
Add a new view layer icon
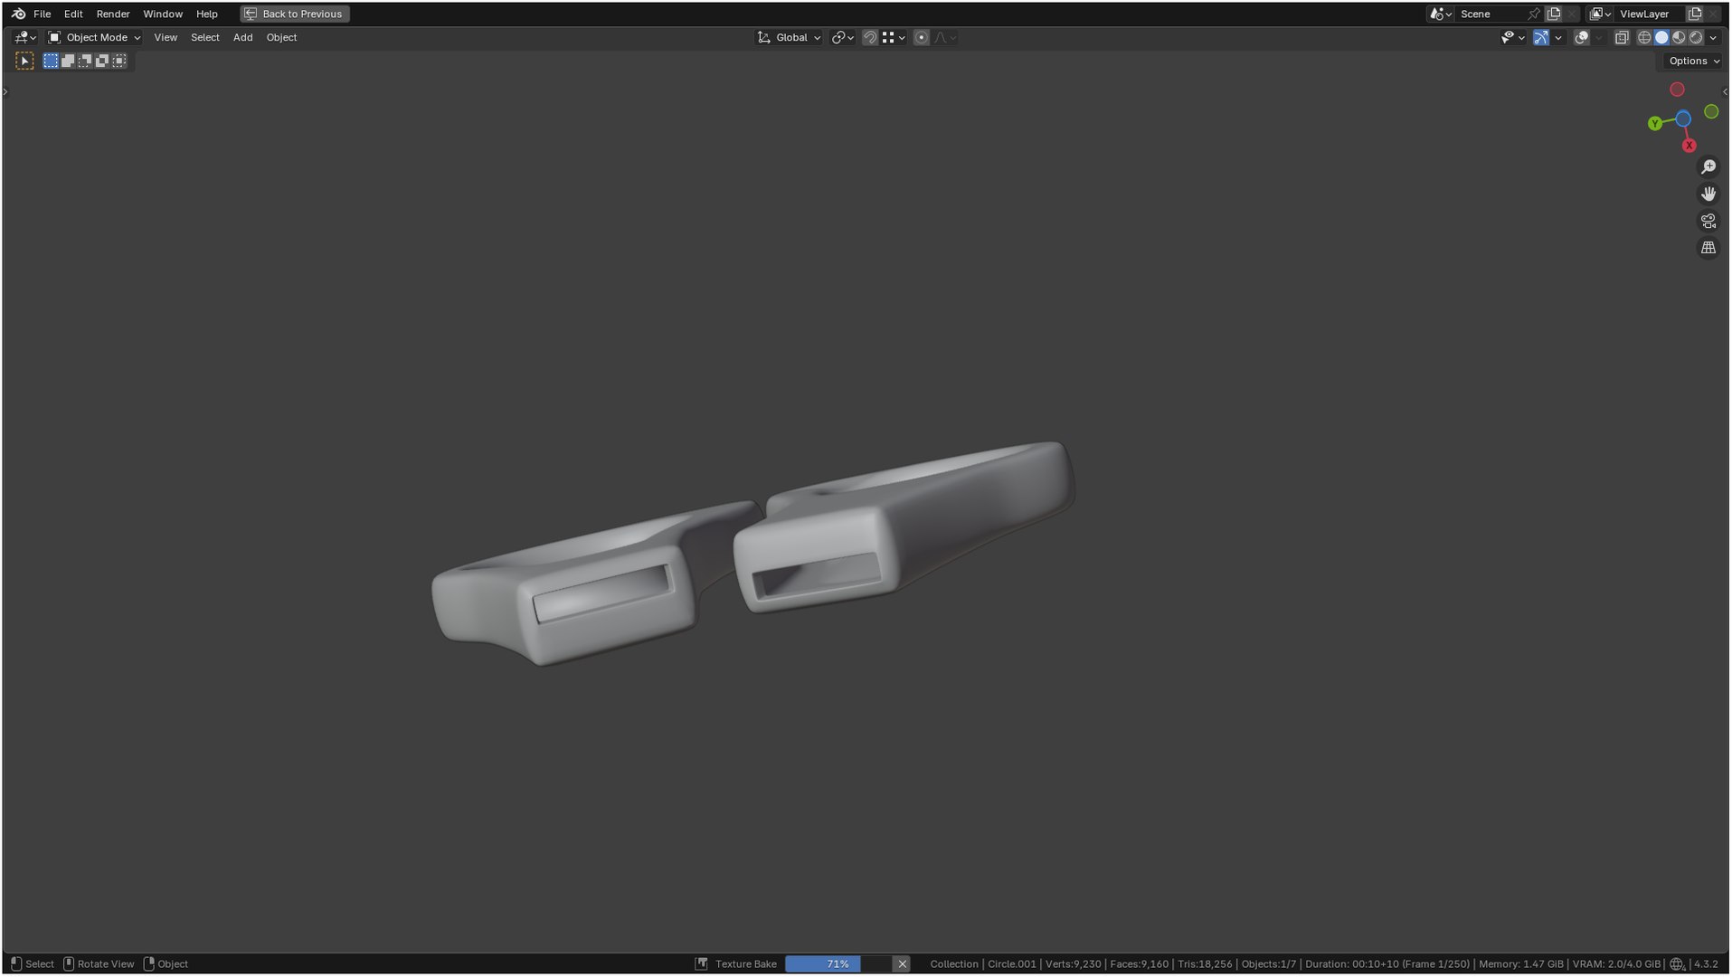[1695, 14]
